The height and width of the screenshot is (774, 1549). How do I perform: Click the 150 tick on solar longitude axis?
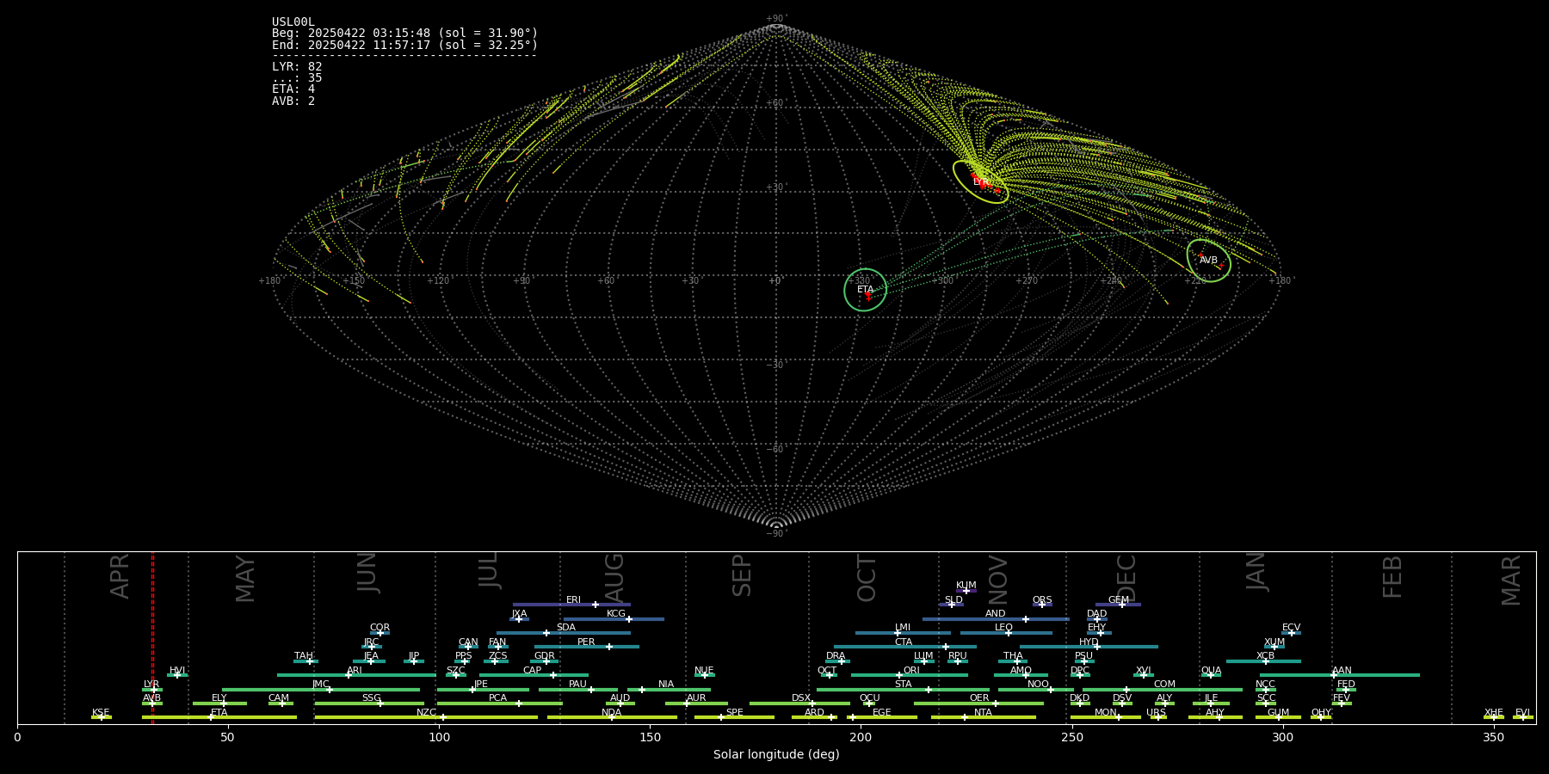pyautogui.click(x=650, y=737)
